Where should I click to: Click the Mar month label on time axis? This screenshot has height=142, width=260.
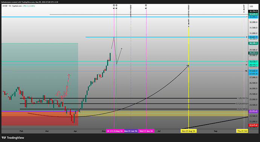47,131
